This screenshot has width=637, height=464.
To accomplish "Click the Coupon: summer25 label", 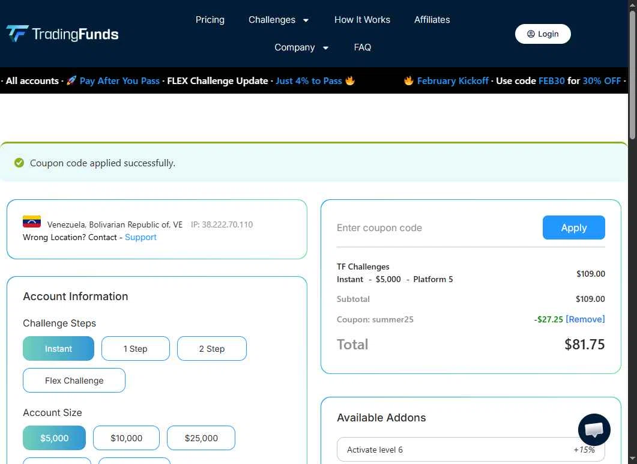I will click(375, 319).
